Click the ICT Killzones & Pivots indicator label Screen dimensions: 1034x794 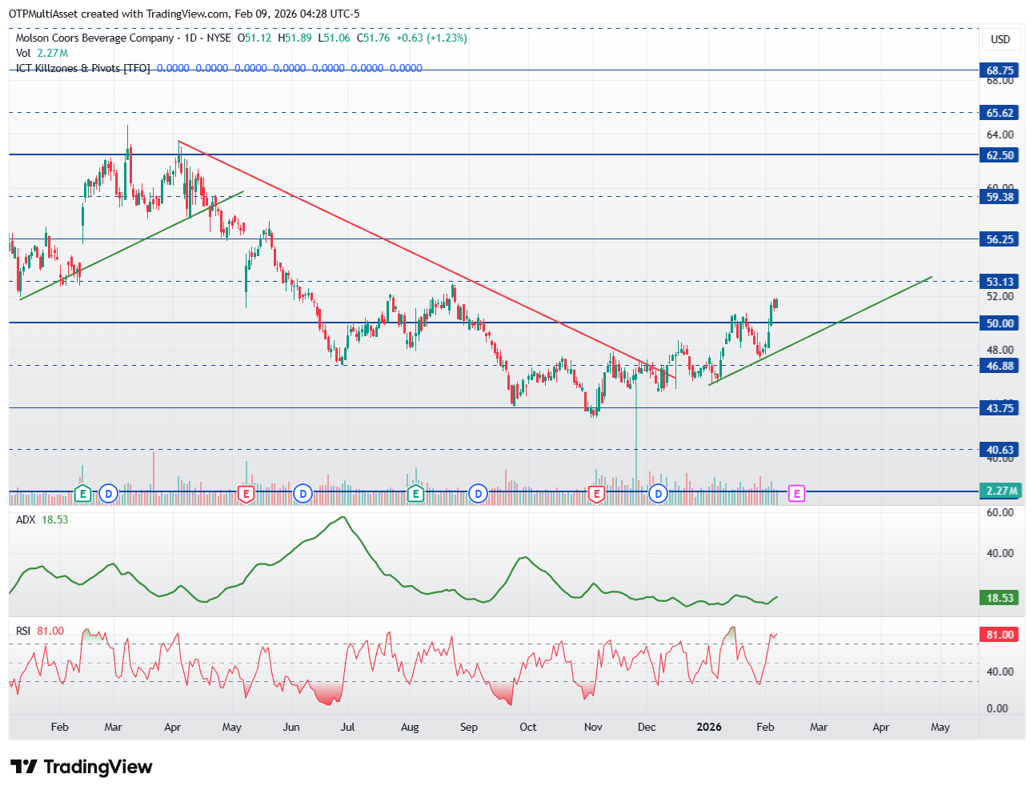tap(83, 68)
